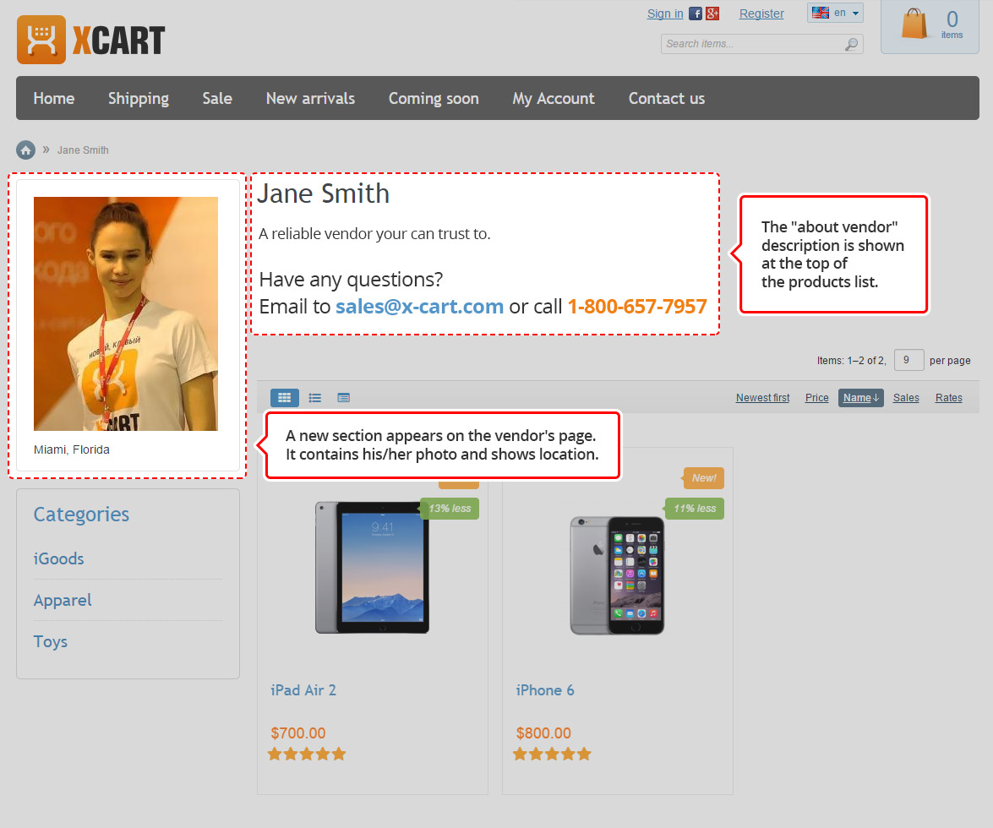Click the Jane Smith vendor name heading
This screenshot has height=828, width=993.
[x=323, y=193]
